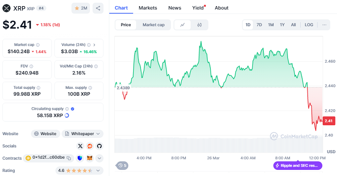Click the $240.94B FDV value
This screenshot has height=176, width=337.
(x=27, y=73)
